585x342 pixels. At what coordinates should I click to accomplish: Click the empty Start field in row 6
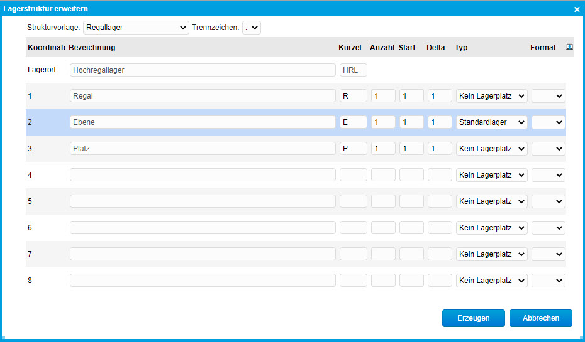tap(411, 228)
